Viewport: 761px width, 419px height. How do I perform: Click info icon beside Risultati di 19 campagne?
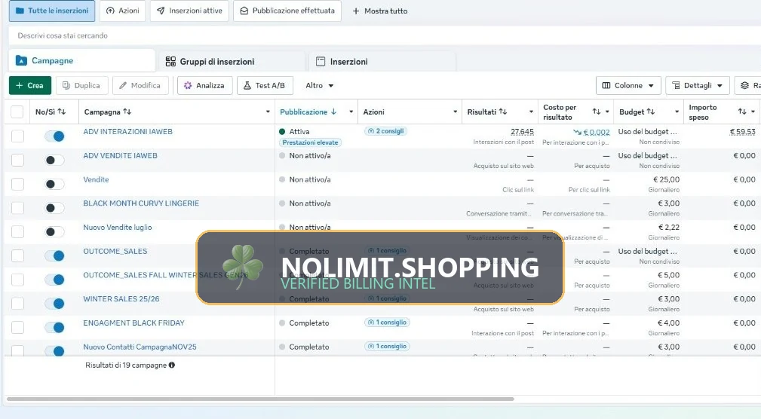[x=172, y=365]
